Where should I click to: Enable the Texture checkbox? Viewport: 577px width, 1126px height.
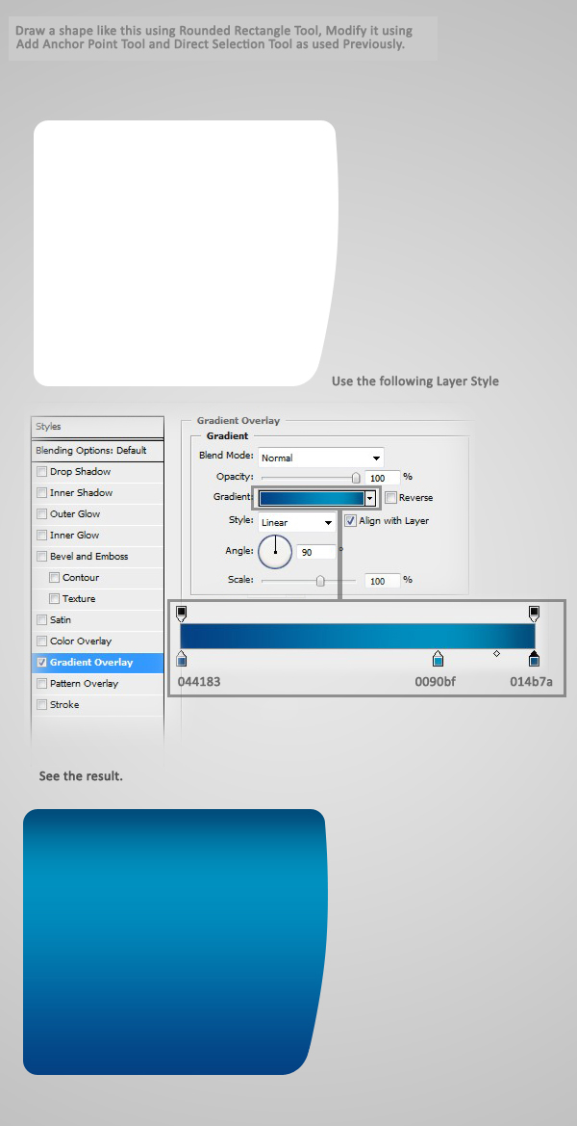(55, 599)
